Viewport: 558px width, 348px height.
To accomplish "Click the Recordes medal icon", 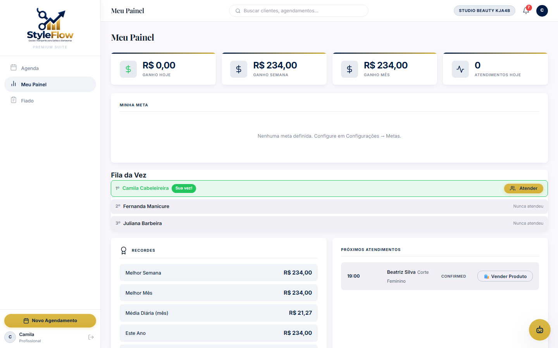I will (x=124, y=251).
